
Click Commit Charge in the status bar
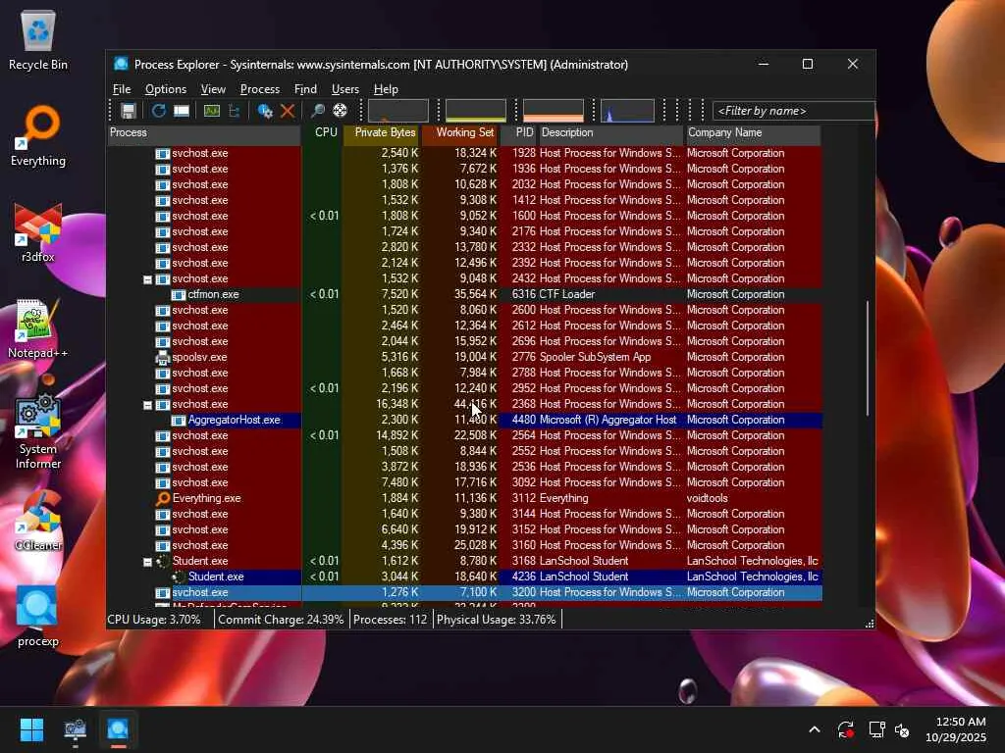pyautogui.click(x=281, y=620)
